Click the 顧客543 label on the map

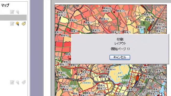(111, 69)
